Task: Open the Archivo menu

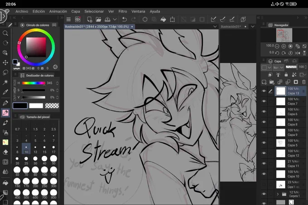Action: [22, 11]
